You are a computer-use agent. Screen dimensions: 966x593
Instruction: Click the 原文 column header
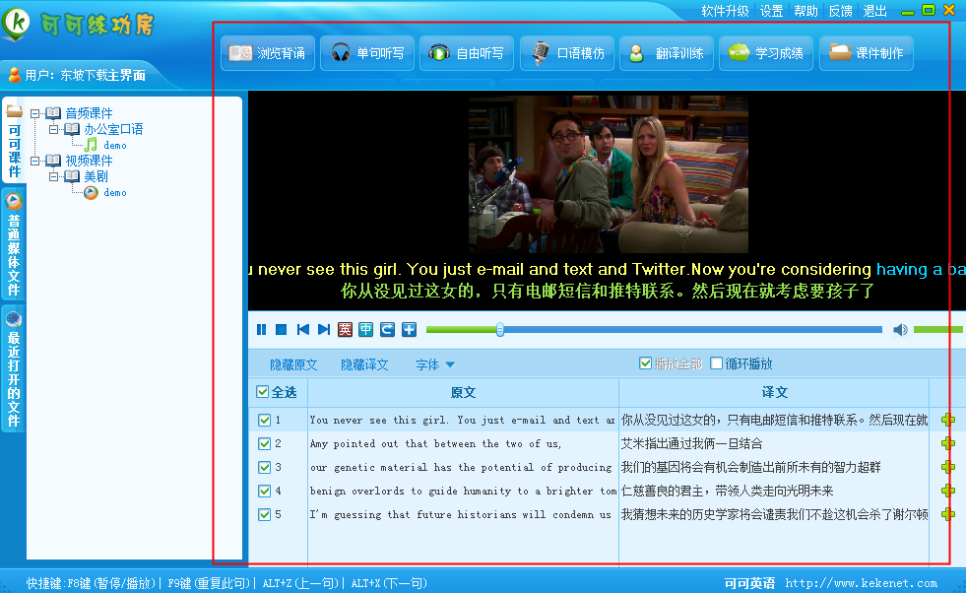pyautogui.click(x=463, y=392)
